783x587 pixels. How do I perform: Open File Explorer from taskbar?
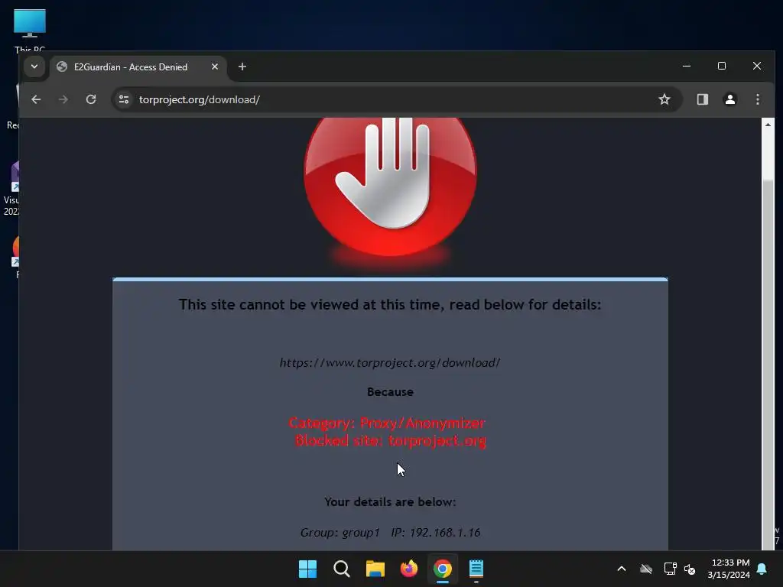pyautogui.click(x=375, y=569)
